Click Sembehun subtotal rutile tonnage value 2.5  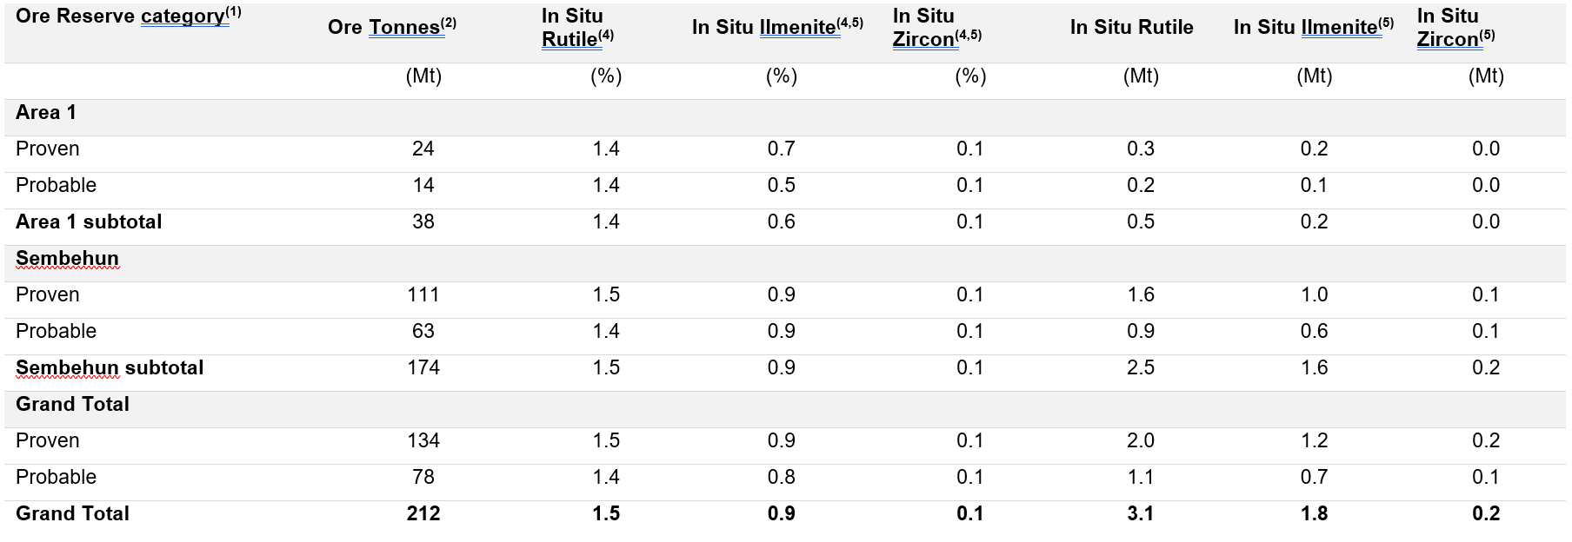click(x=1141, y=368)
